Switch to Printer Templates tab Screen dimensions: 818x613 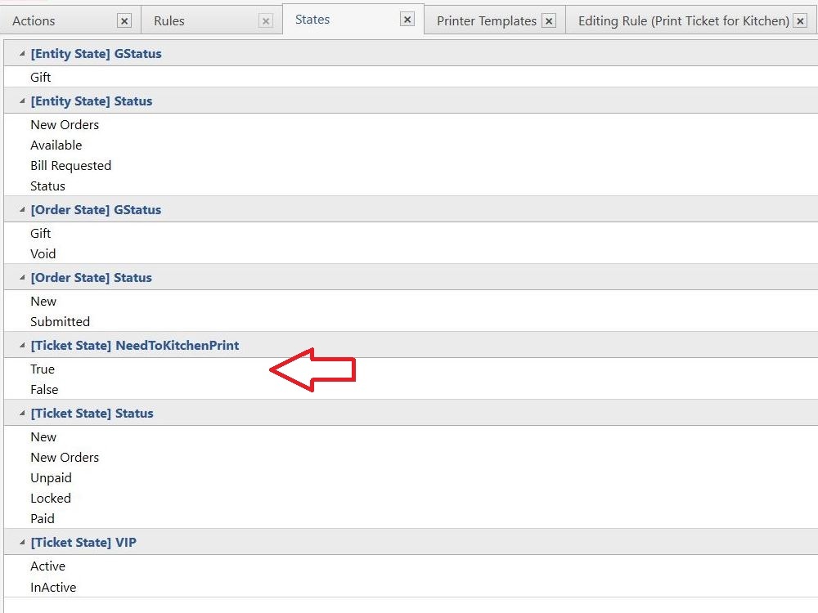click(x=487, y=21)
